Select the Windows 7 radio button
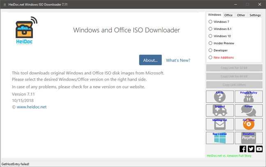Viewport: 266px width, 167px height. pyautogui.click(x=210, y=22)
